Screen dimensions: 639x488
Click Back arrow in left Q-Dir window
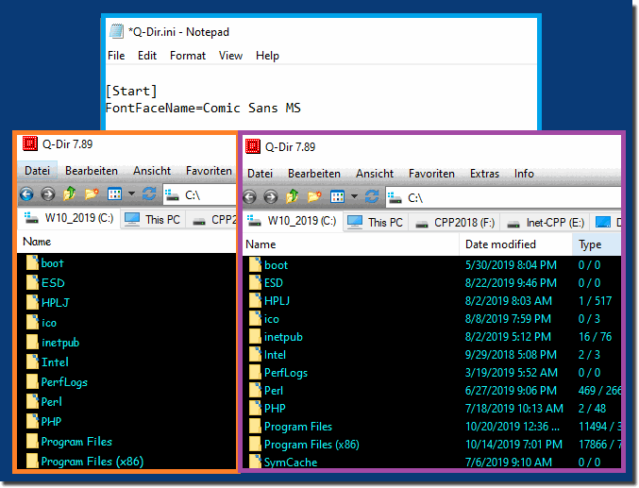(x=26, y=194)
